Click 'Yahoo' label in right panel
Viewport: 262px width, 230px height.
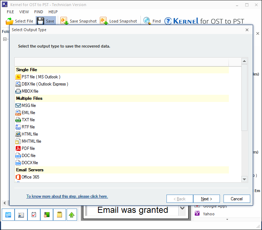[x=209, y=214]
